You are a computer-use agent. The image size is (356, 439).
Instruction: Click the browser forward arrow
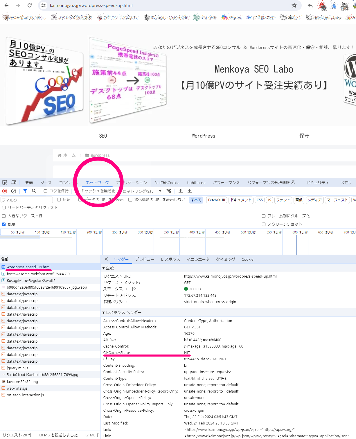[18, 6]
